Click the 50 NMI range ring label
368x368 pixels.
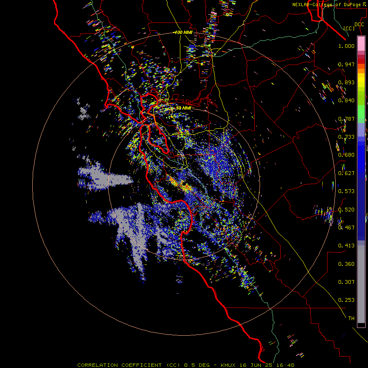point(184,108)
